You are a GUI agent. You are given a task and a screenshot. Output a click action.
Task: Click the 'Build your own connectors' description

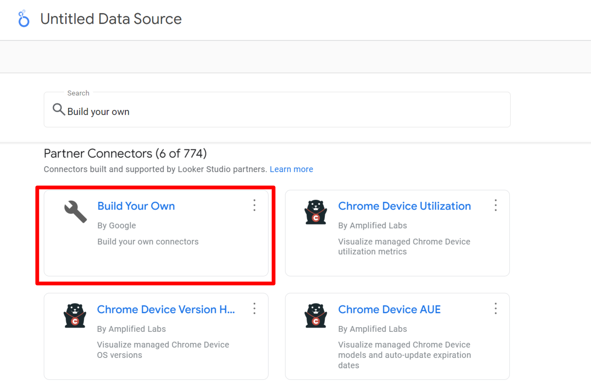pos(148,242)
